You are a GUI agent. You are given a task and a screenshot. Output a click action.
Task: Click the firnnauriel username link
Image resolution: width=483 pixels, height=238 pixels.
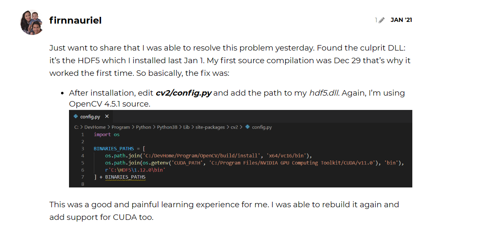pyautogui.click(x=75, y=20)
